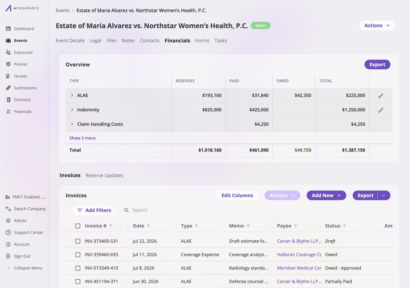Screen dimensions: 410x288
Task: Sort by Status column arrow
Action: [345, 226]
